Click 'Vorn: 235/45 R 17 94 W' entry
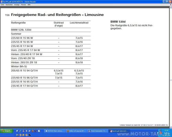Image resolution: width=172 pixels, height=137 pixels. (25, 50)
